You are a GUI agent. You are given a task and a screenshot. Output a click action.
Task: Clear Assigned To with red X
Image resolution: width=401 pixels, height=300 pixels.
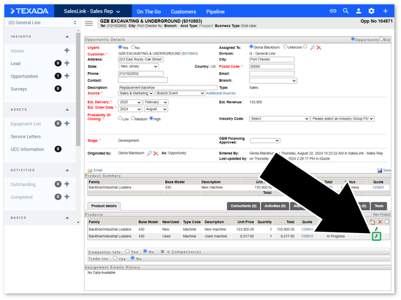pyautogui.click(x=319, y=47)
